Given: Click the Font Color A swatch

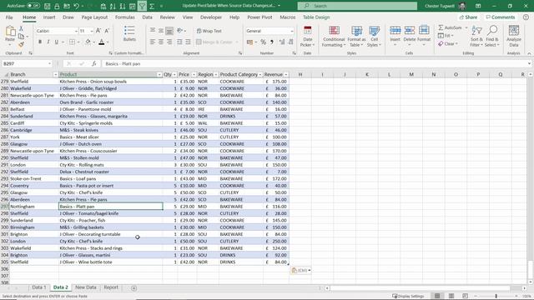Looking at the screenshot, I should (102, 42).
